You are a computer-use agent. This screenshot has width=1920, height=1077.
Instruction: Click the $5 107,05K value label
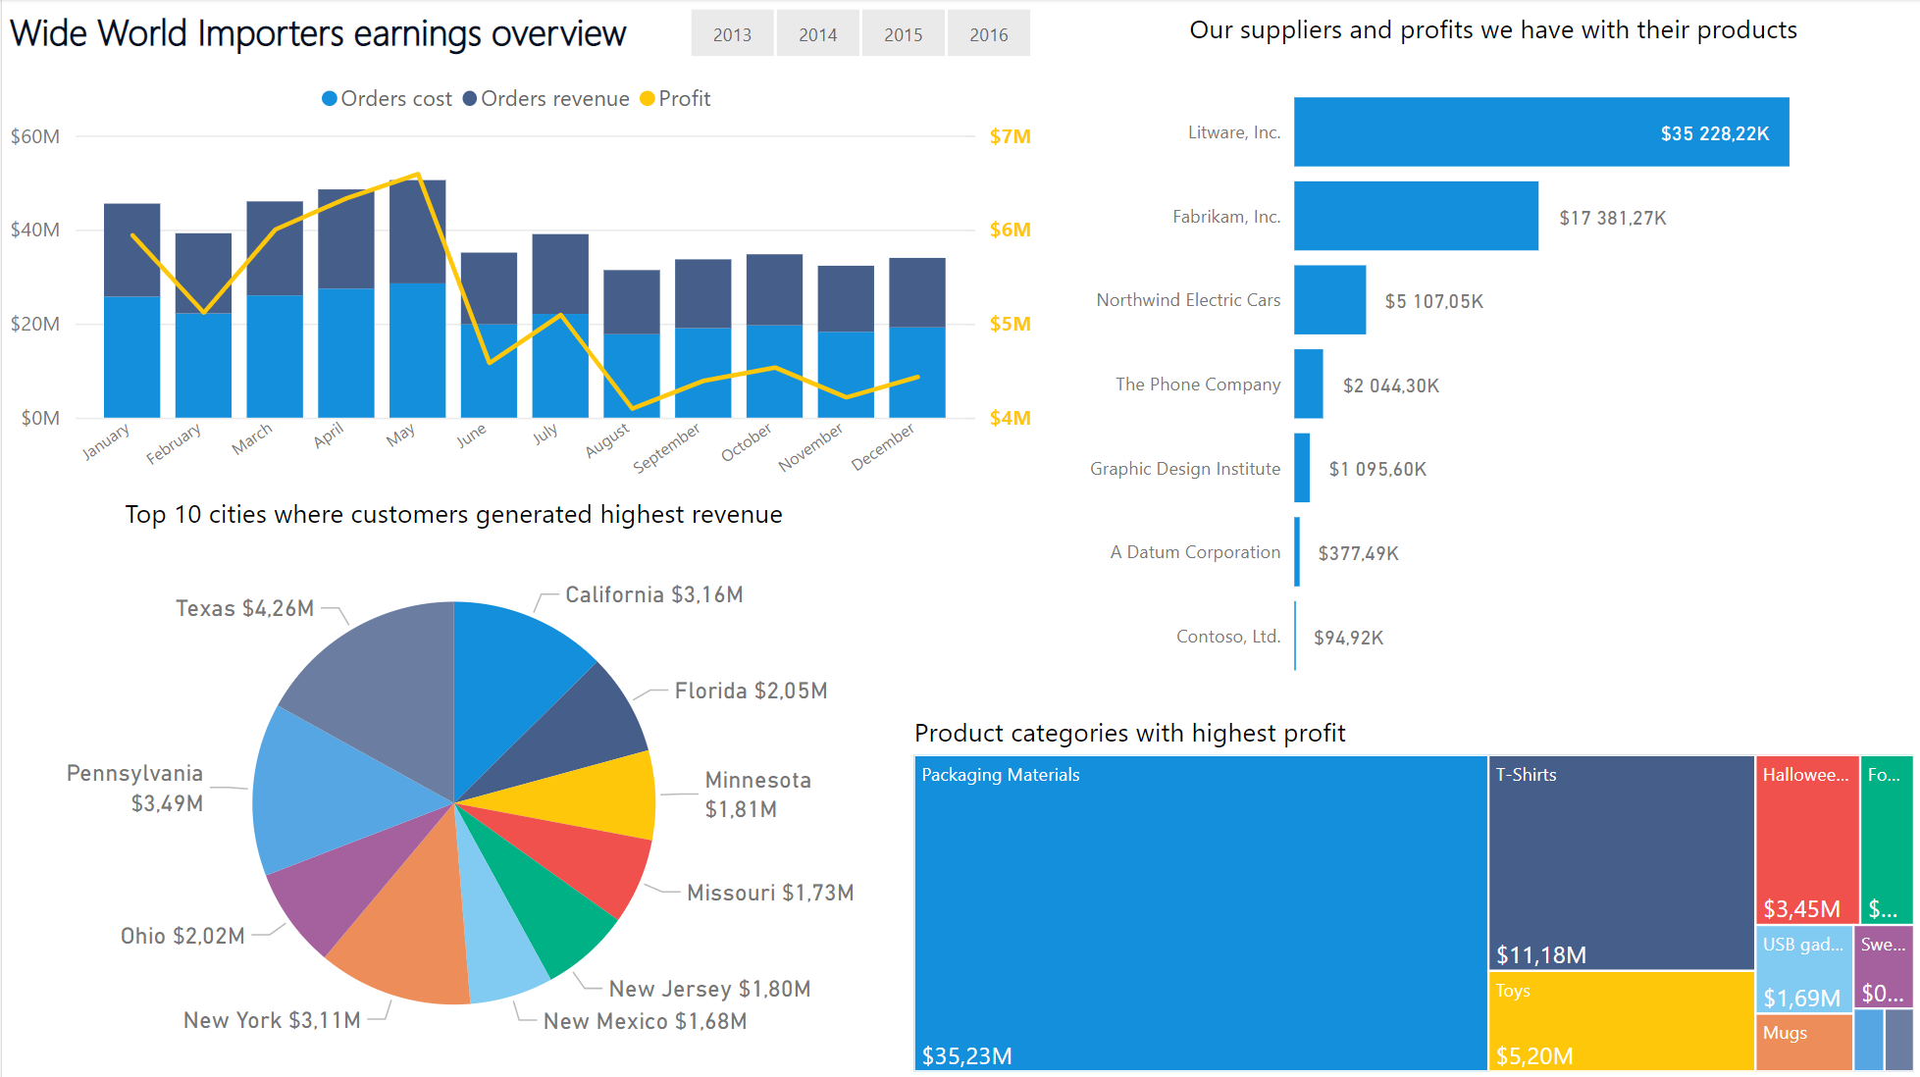click(1433, 301)
